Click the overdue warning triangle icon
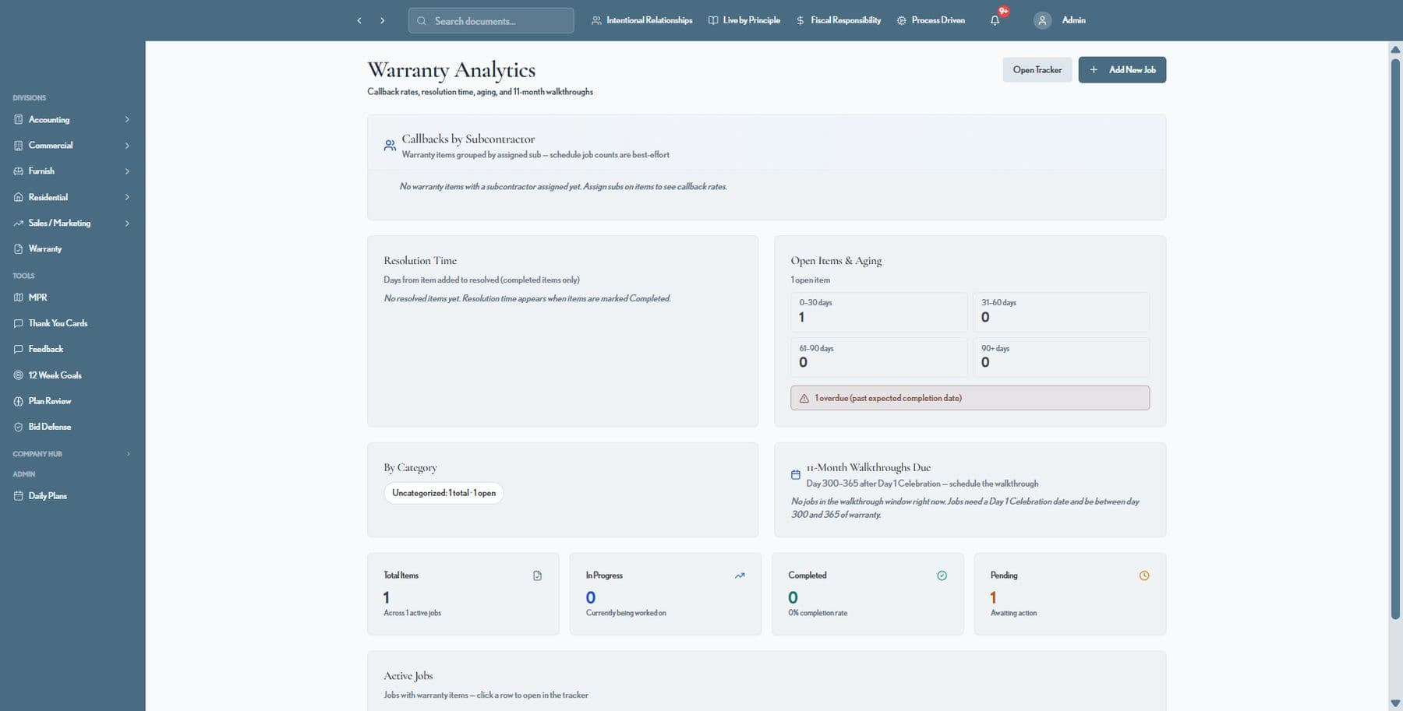 [804, 399]
